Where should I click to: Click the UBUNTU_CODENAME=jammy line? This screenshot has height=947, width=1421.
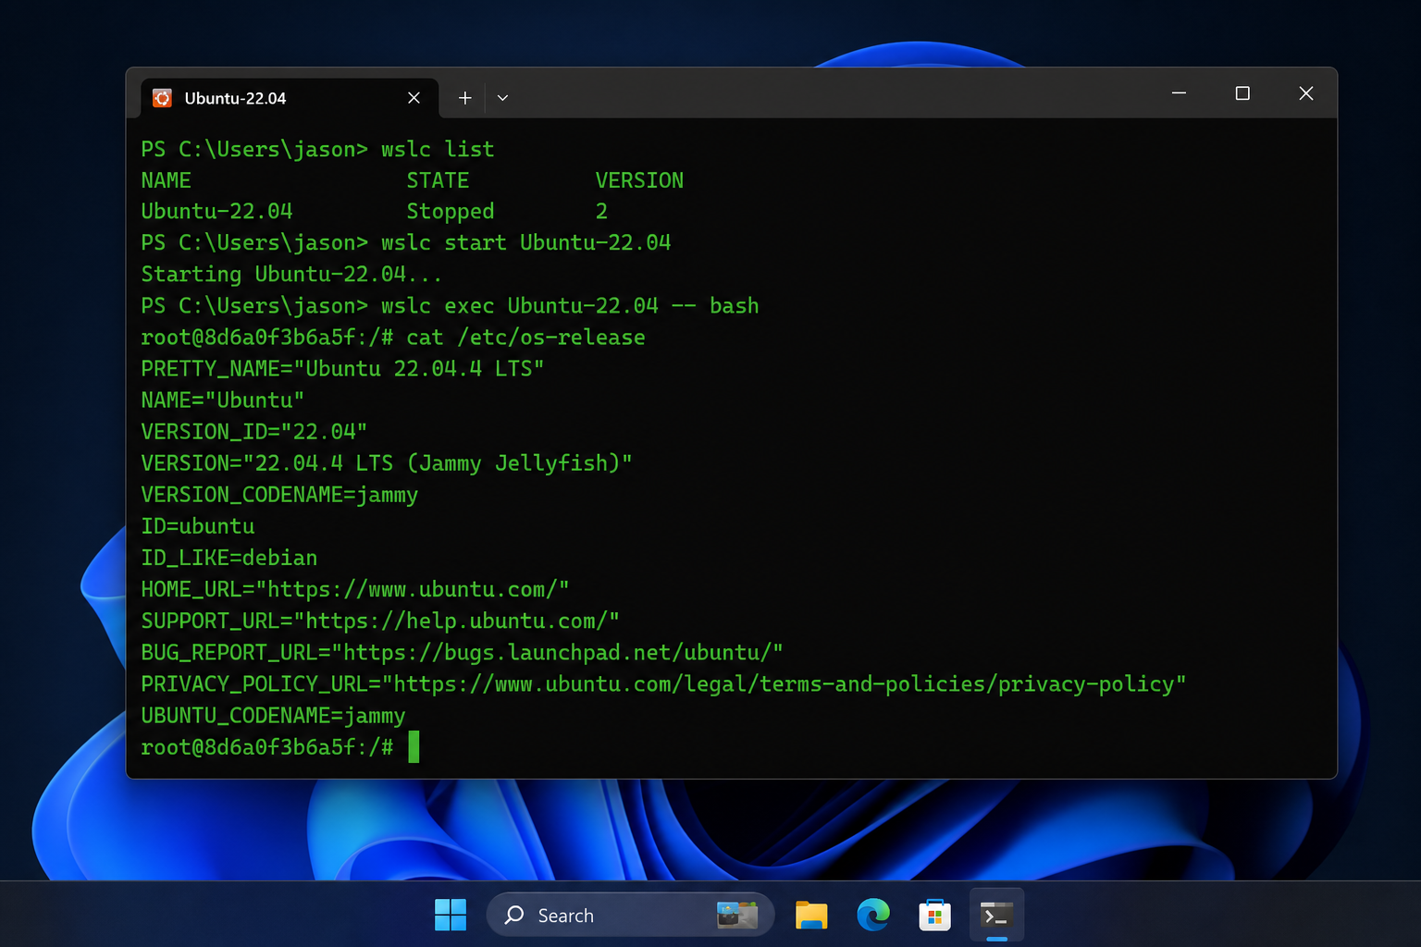(273, 716)
